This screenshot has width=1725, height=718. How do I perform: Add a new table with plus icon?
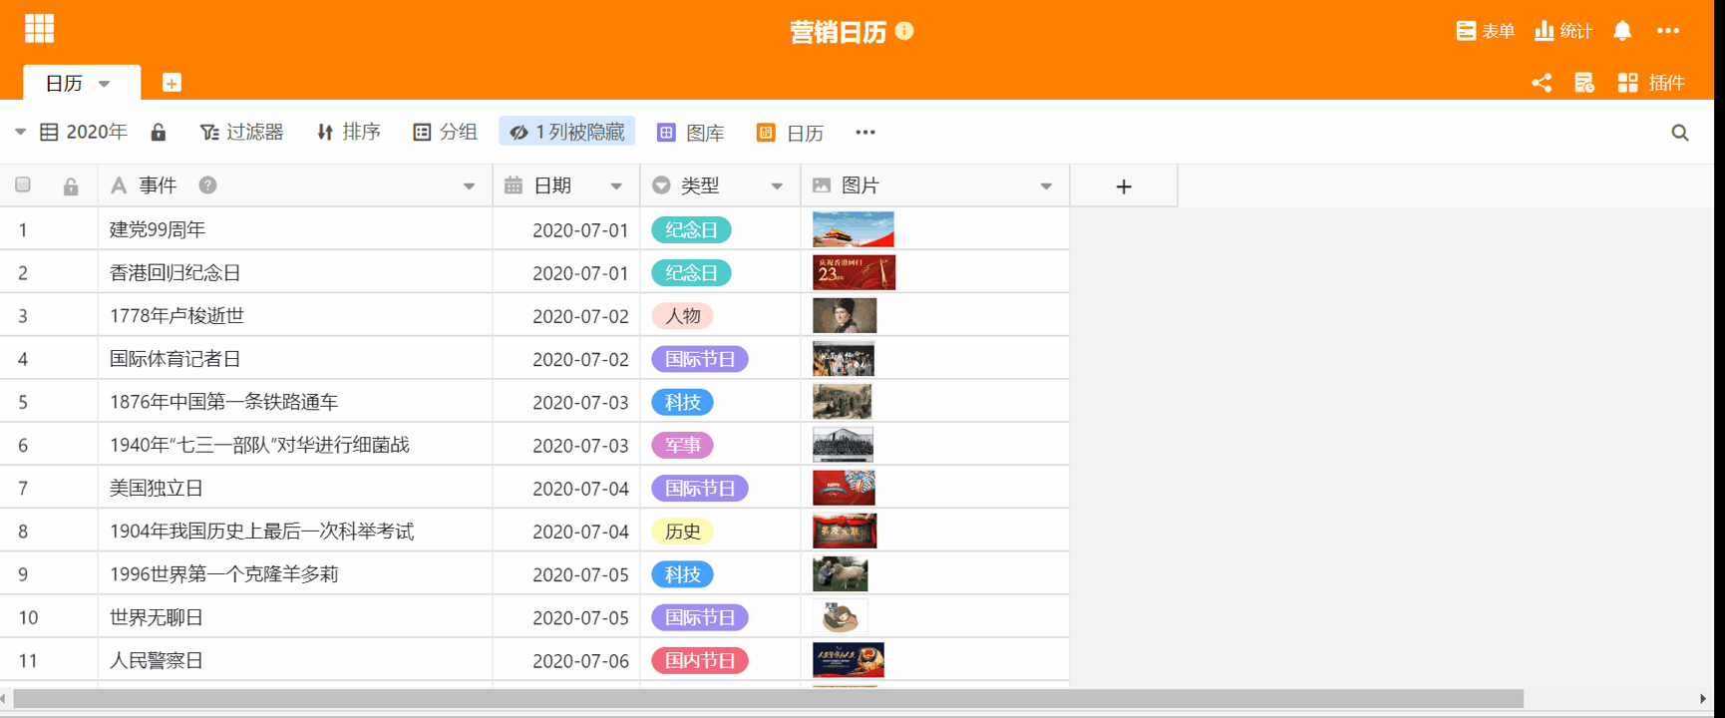point(172,83)
